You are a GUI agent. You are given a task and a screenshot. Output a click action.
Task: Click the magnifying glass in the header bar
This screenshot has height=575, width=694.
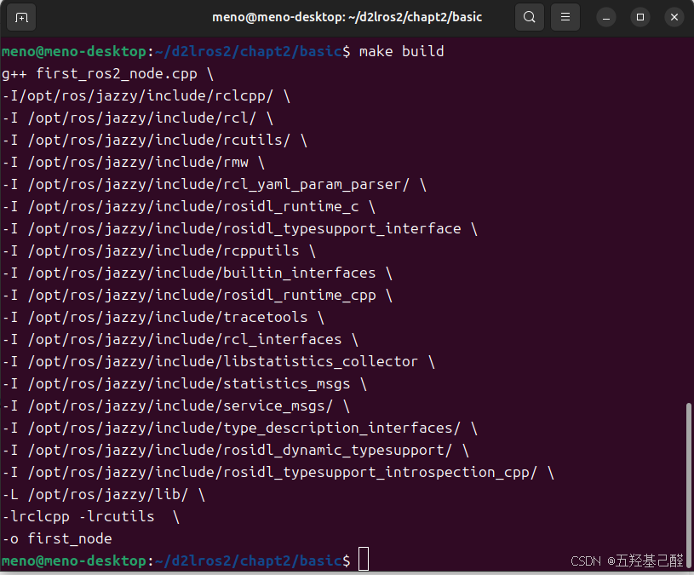coord(529,16)
